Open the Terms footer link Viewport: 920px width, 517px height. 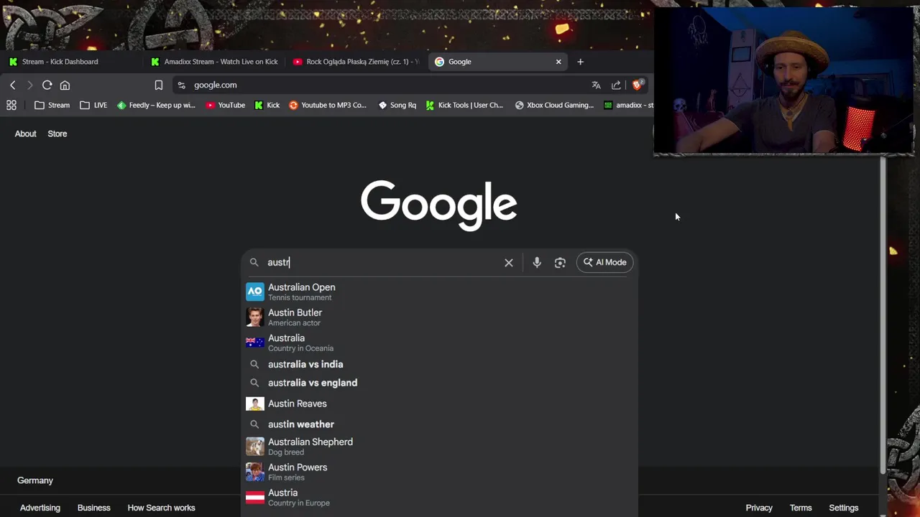click(801, 508)
